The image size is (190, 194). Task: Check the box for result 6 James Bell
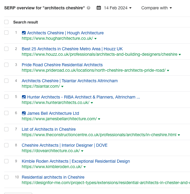coord(6,113)
